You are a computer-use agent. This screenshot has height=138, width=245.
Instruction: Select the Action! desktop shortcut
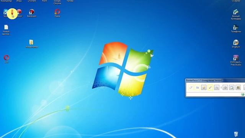[20, 13]
